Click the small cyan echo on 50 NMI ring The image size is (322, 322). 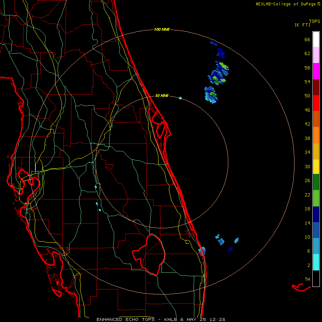pyautogui.click(x=180, y=98)
